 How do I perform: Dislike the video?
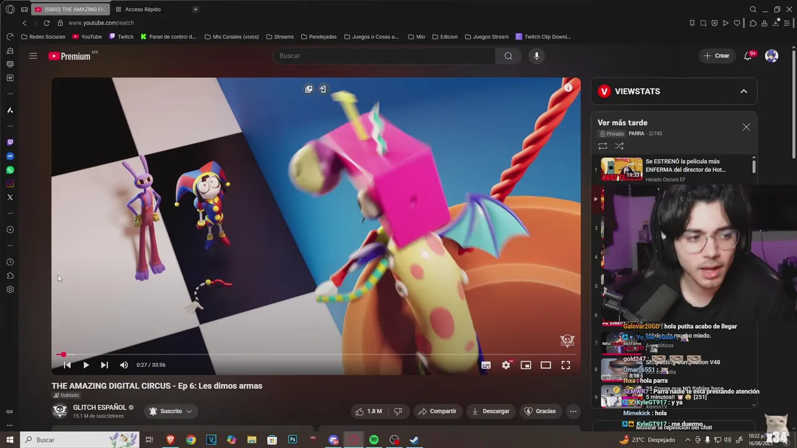[x=398, y=411]
